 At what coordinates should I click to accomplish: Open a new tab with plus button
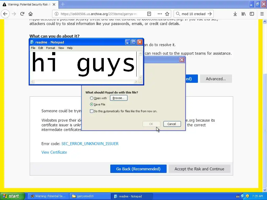pyautogui.click(x=63, y=4)
